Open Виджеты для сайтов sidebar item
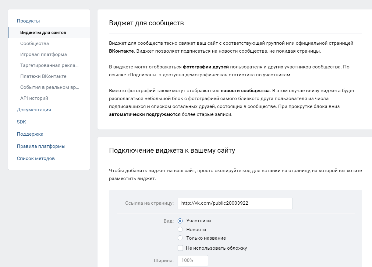This screenshot has height=267, width=372. [43, 33]
